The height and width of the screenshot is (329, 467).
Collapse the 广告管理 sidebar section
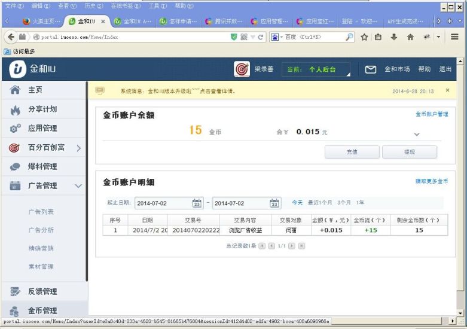(78, 186)
